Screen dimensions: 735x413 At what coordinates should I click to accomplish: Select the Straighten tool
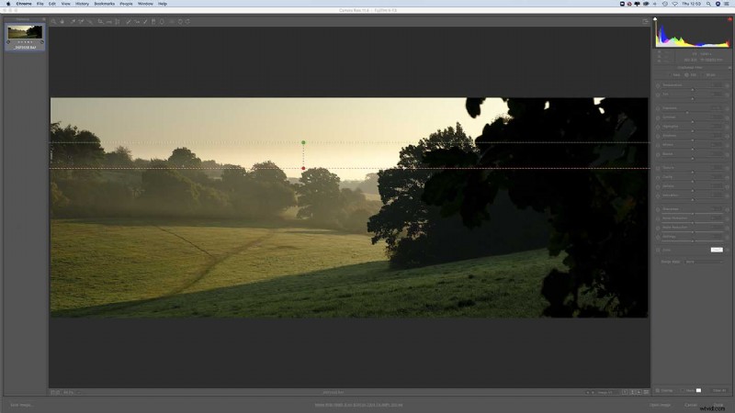tap(108, 21)
